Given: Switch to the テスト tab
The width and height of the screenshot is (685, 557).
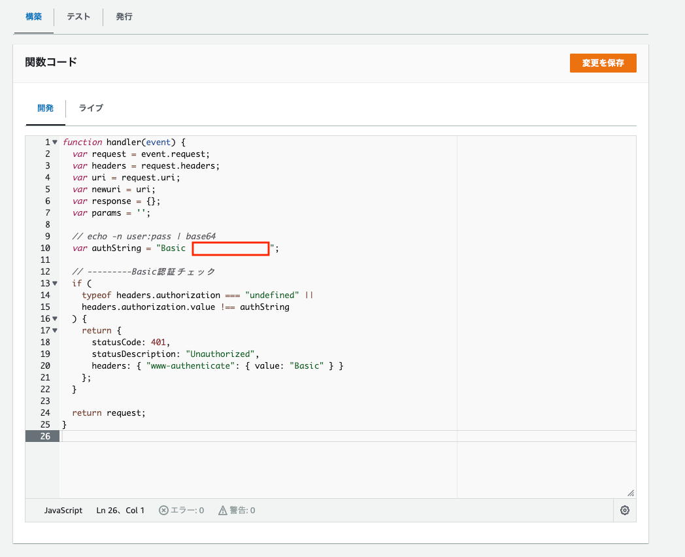Looking at the screenshot, I should point(78,16).
